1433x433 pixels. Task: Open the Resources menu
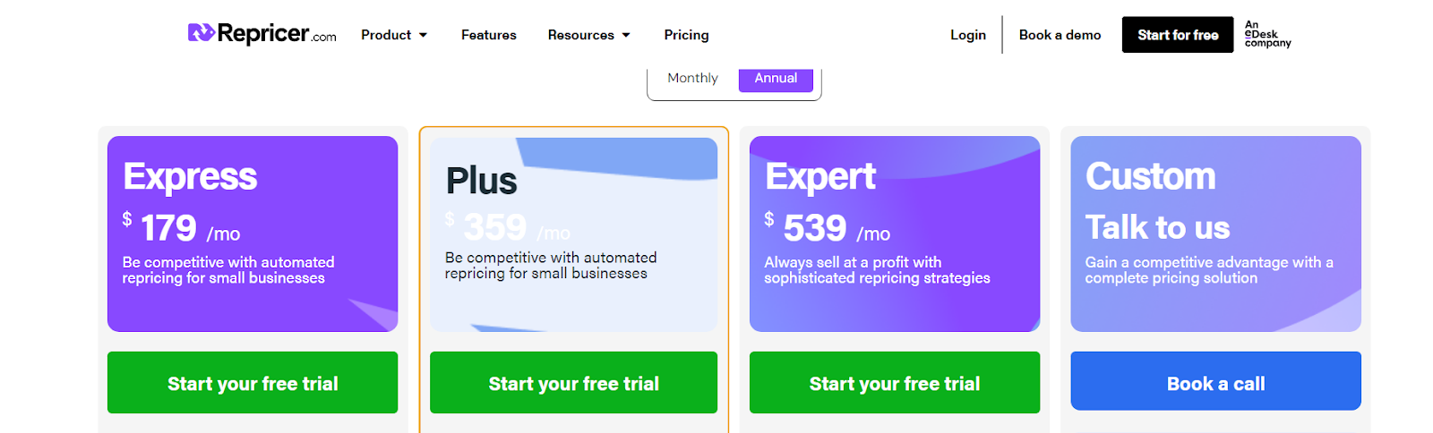[x=580, y=35]
